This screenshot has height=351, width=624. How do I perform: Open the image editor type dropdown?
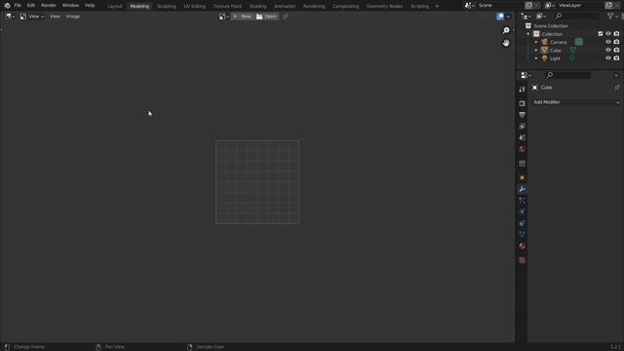[x=10, y=17]
